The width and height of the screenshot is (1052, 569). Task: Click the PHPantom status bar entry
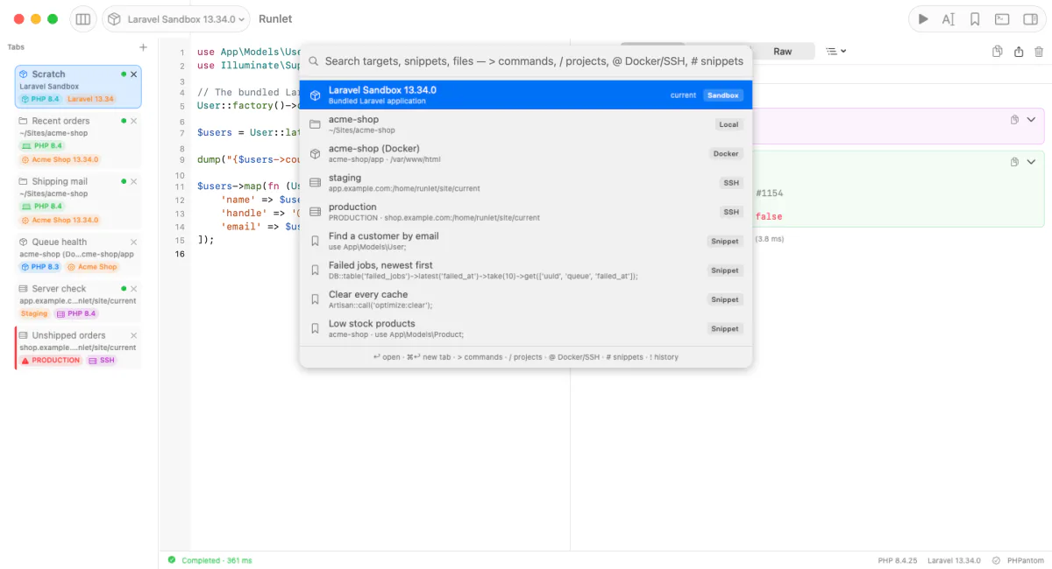(x=1019, y=560)
